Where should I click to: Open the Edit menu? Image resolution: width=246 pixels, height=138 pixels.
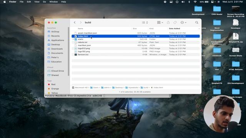29,2
